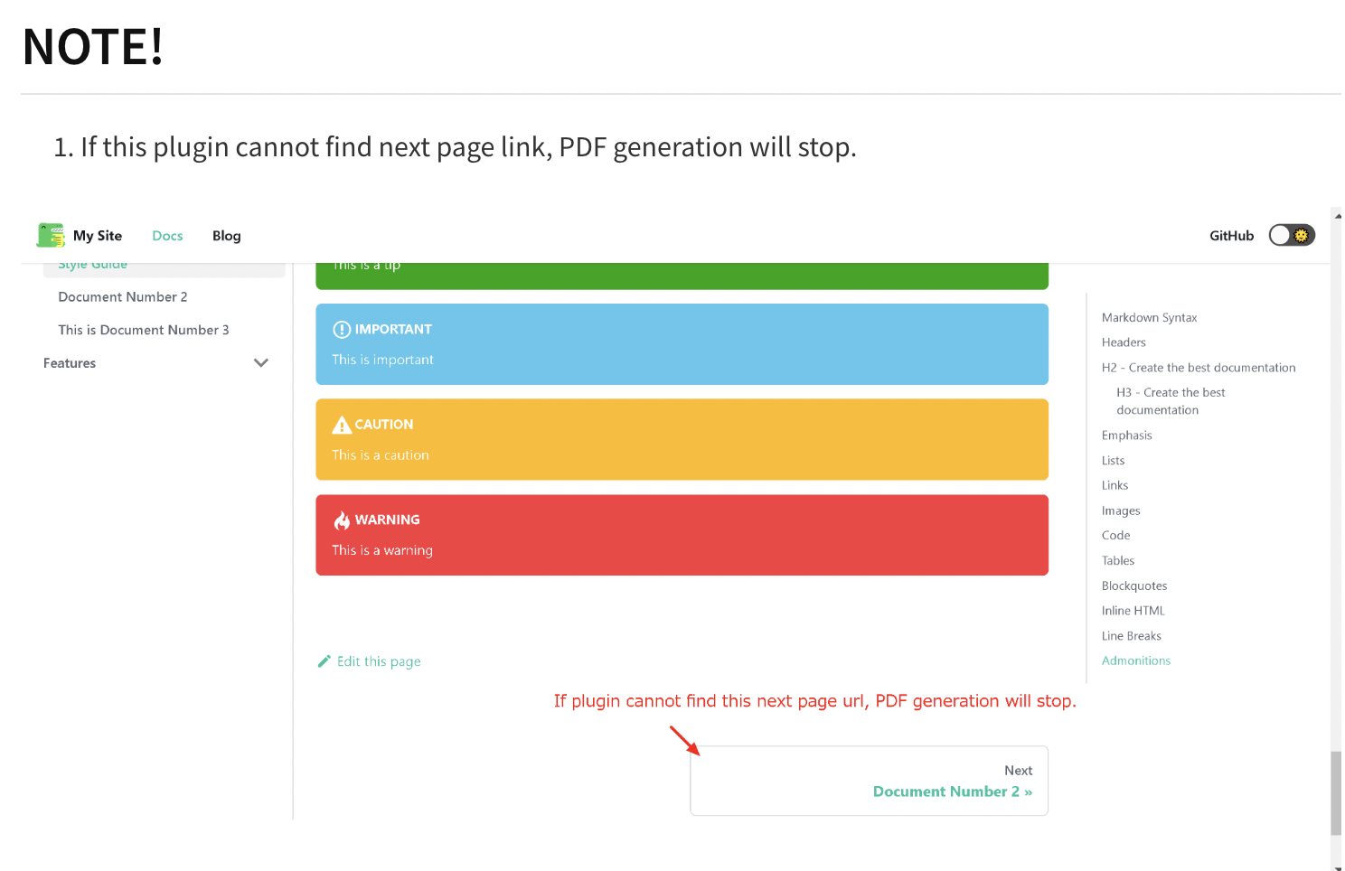The width and height of the screenshot is (1345, 871).
Task: Toggle the dark mode switch
Action: (1291, 235)
